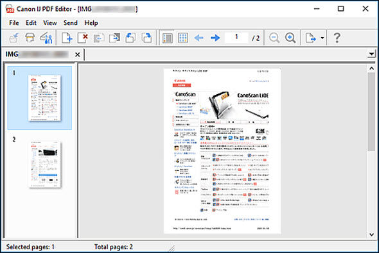Click the vertical scrollbar thumb

371,112
